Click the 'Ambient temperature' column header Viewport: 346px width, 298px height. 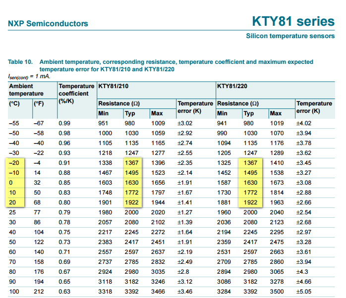point(26,90)
